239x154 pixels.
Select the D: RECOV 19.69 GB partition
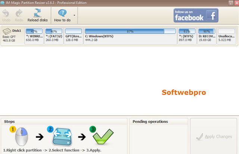click(x=207, y=36)
